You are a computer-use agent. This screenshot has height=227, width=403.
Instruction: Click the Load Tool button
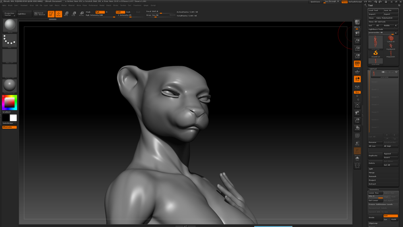tap(375, 10)
